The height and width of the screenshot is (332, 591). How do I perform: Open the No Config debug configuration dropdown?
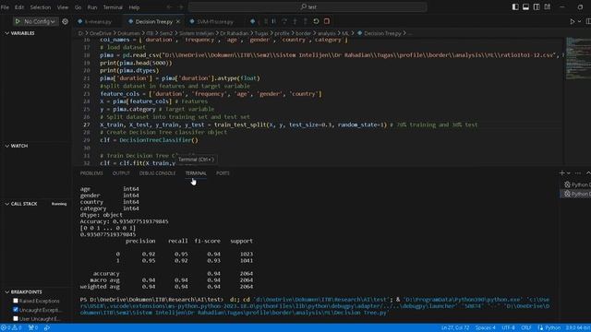click(39, 21)
